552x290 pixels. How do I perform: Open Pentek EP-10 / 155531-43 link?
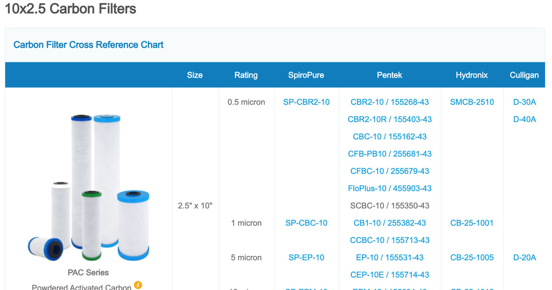coord(390,257)
